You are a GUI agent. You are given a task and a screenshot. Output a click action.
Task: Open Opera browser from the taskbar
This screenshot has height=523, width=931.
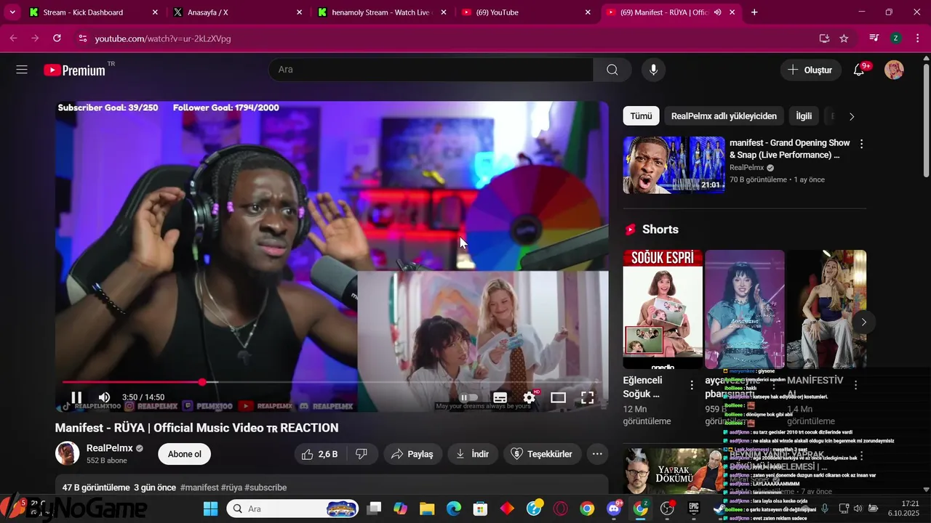[x=561, y=508]
